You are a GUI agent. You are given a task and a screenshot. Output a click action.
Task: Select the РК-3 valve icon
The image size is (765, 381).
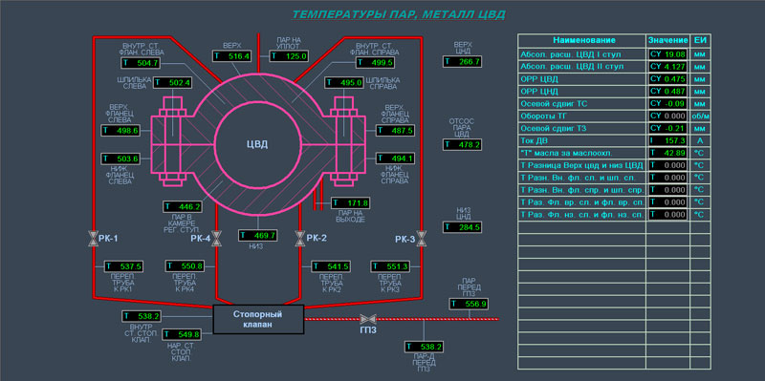[x=421, y=239]
